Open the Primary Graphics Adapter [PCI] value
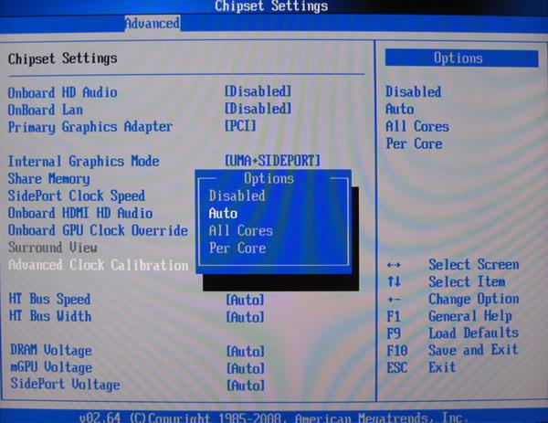This screenshot has height=423, width=548. (240, 126)
